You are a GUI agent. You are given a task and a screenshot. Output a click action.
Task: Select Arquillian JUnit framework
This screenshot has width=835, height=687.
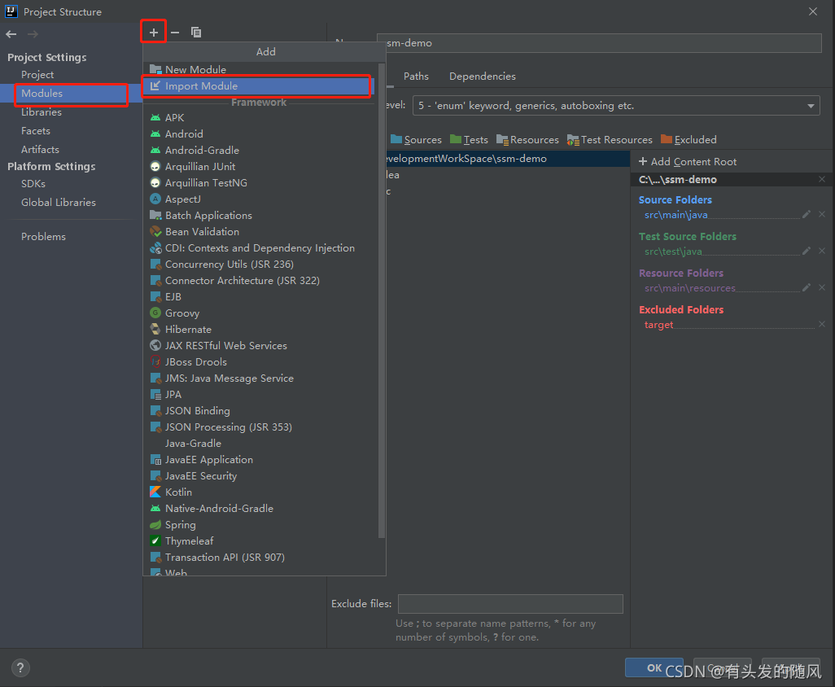(261, 167)
